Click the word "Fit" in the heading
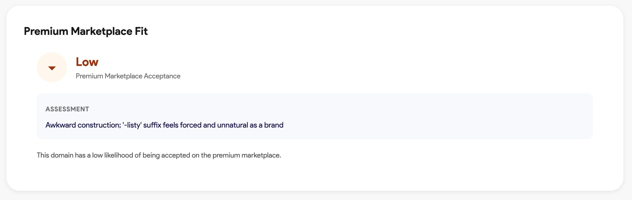 point(141,31)
